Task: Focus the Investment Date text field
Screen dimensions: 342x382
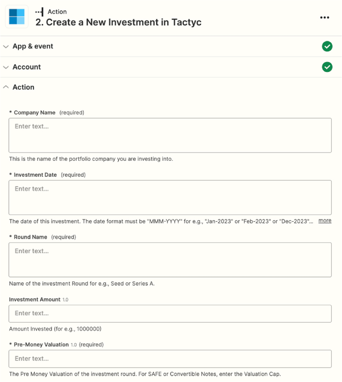Action: coord(170,197)
